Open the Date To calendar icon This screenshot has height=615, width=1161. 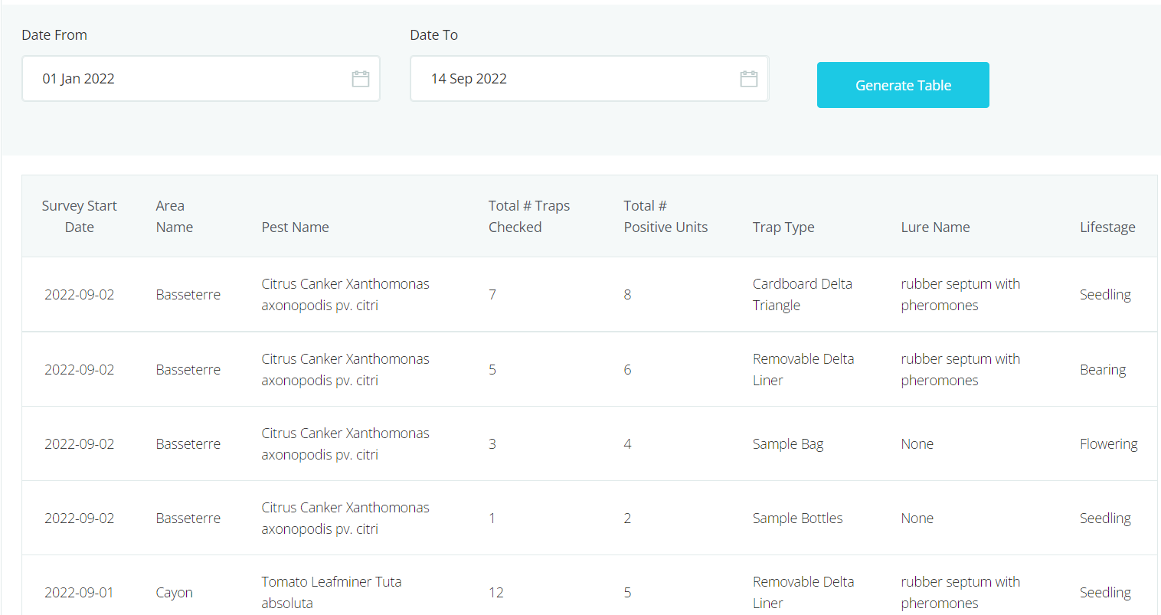748,79
